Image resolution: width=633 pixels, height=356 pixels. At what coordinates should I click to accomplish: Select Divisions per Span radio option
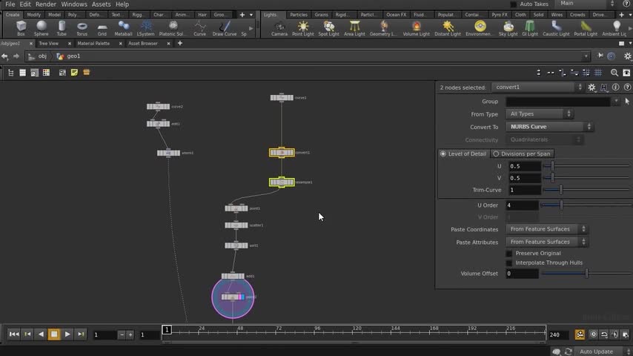coord(522,154)
